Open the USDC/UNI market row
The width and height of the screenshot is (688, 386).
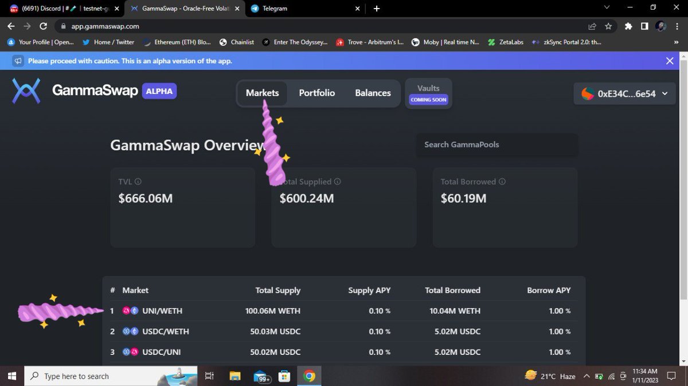coord(344,352)
